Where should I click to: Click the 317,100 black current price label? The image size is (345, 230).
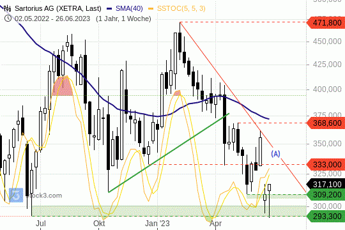click(x=325, y=184)
